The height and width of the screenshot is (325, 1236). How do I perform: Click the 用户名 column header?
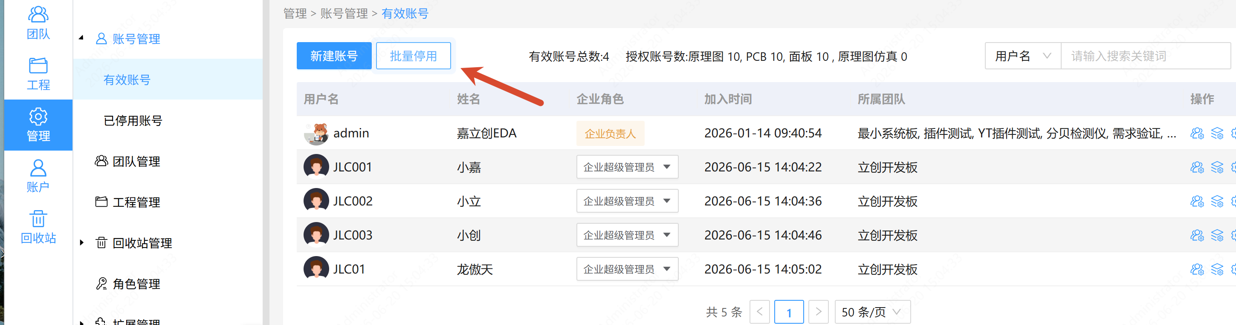321,99
